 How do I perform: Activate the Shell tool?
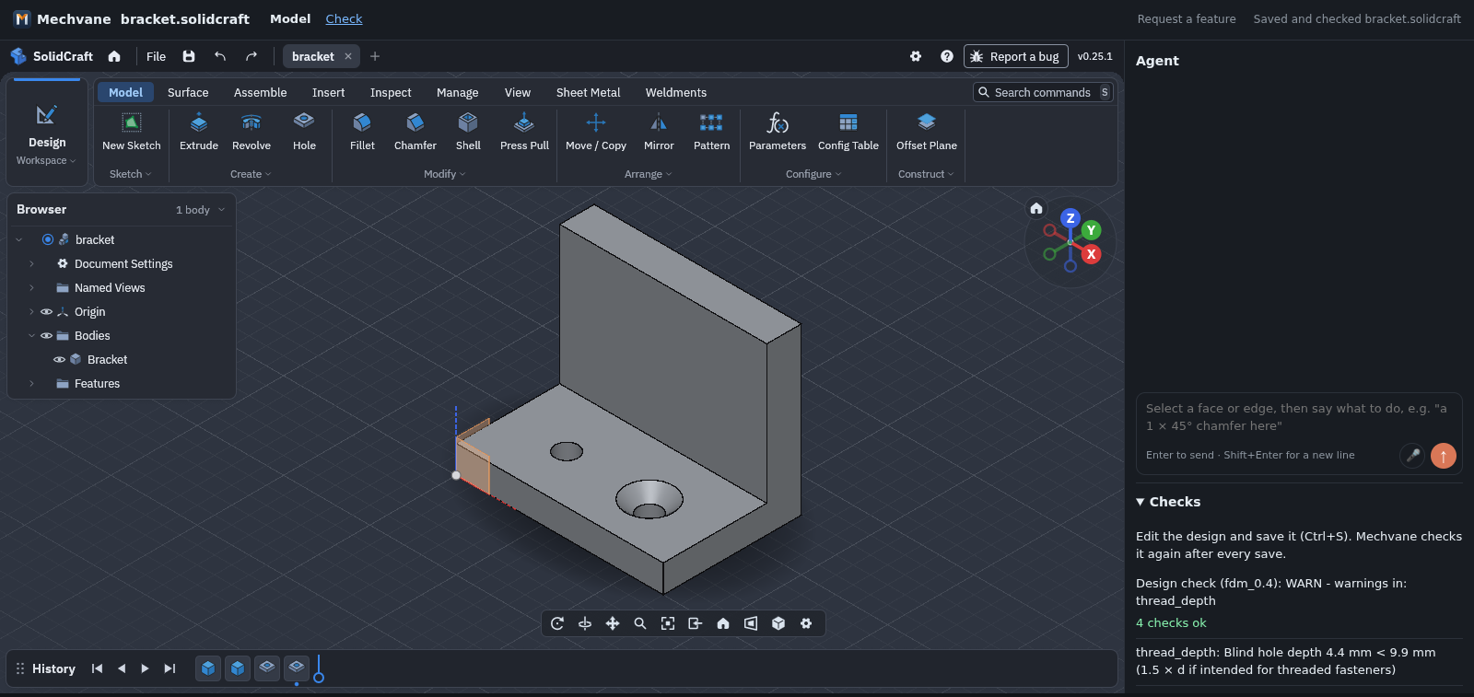(468, 132)
